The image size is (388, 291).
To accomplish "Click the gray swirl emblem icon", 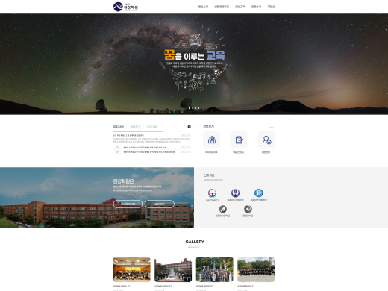I will 248,209.
